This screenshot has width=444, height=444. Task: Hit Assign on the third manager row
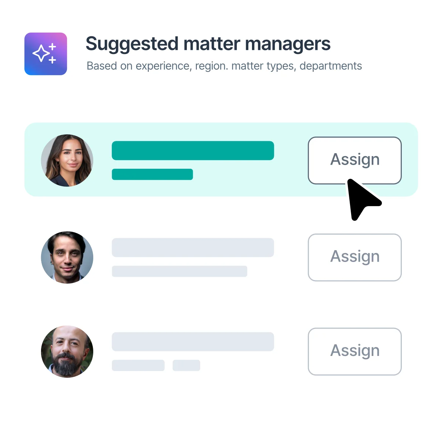tap(354, 351)
